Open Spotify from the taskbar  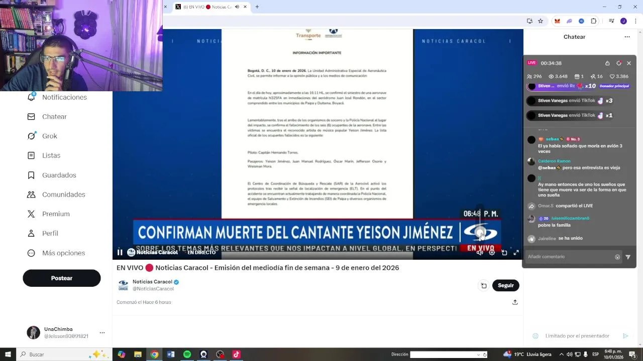pyautogui.click(x=187, y=354)
